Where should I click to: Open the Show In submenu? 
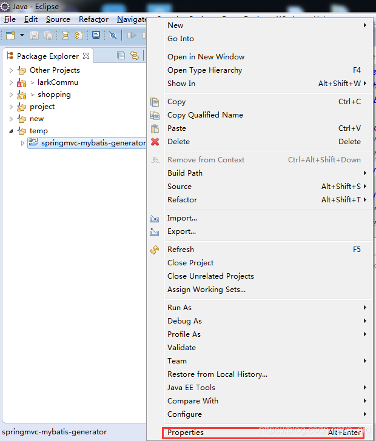[x=268, y=84]
